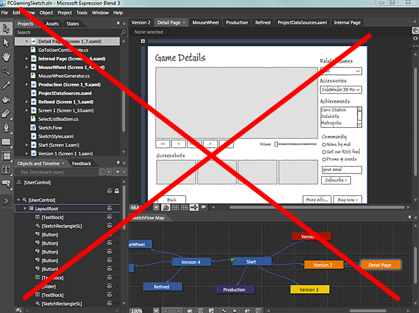This screenshot has width=419, height=313.
Task: Show annotations icon below artboard
Action: click(x=204, y=208)
